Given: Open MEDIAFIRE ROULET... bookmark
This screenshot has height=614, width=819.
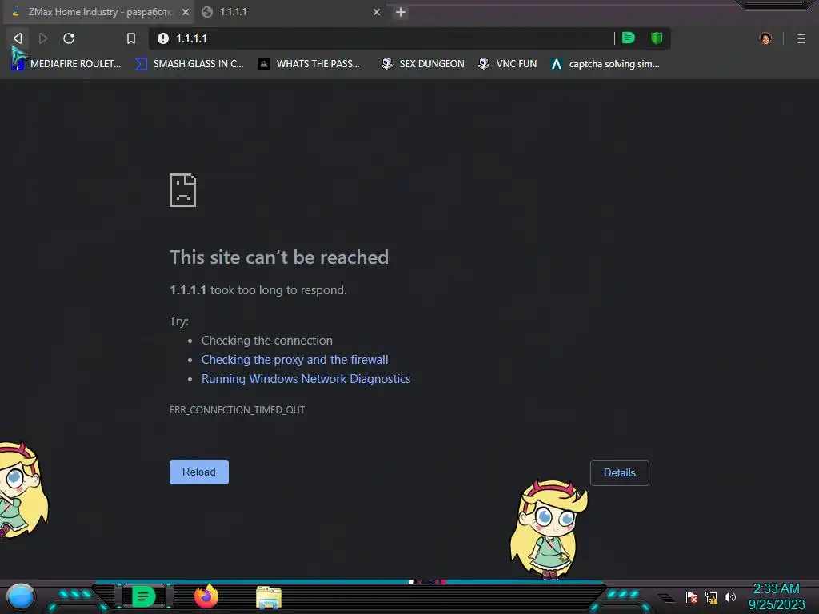Looking at the screenshot, I should click(66, 64).
